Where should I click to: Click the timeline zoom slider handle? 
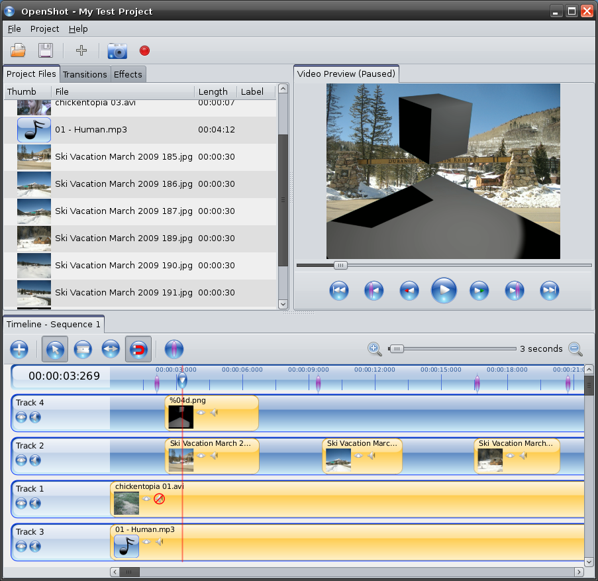pyautogui.click(x=396, y=348)
